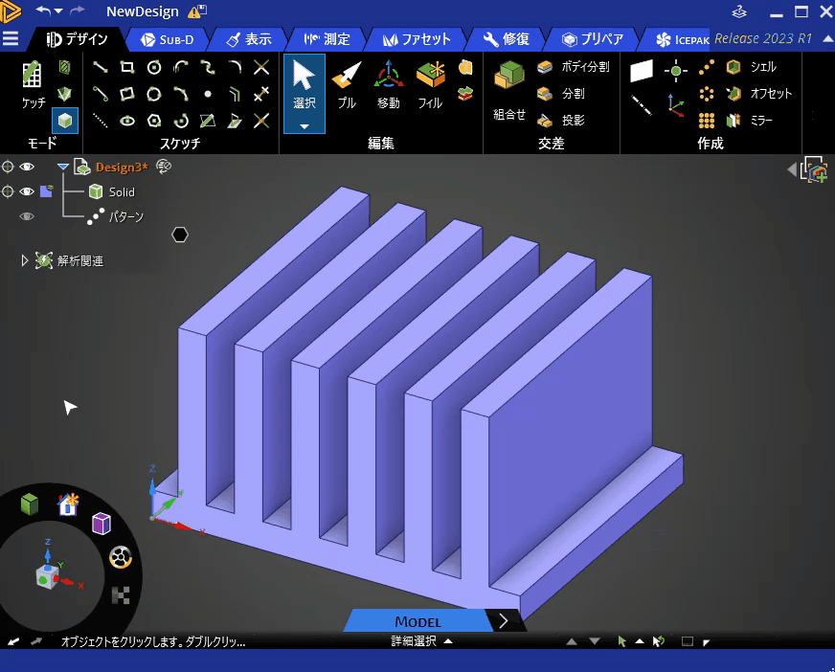Viewport: 835px width, 672px height.
Task: Expand the 詳細選択 panel arrow
Action: coord(448,641)
